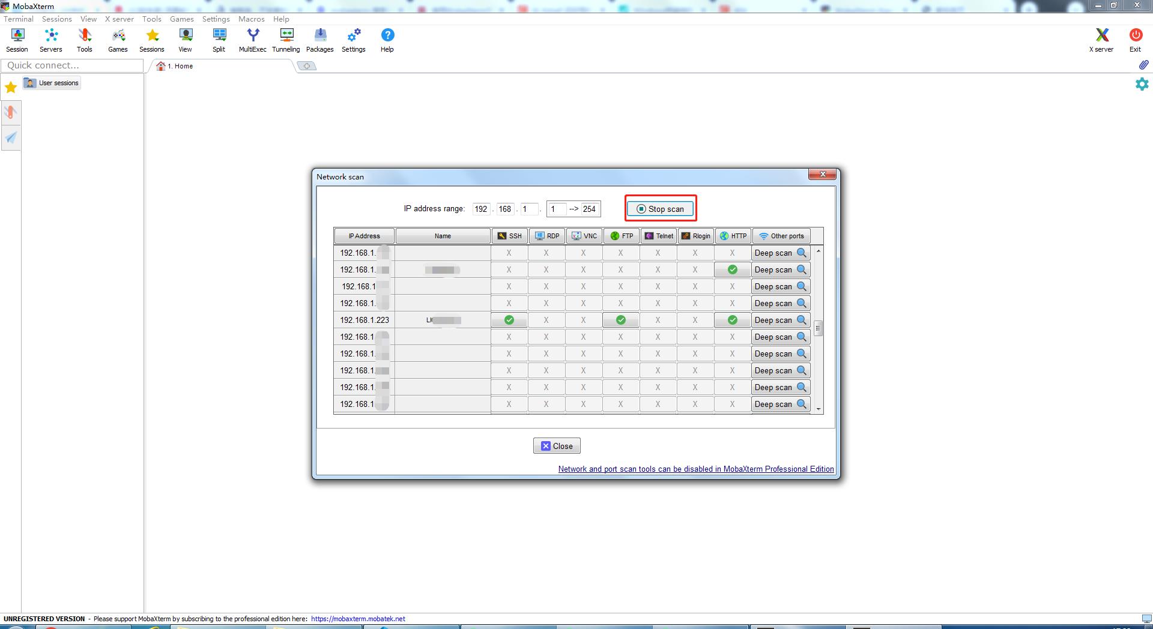Open the Settings gears toolbar icon
Viewport: 1153px width, 629px height.
coord(354,40)
